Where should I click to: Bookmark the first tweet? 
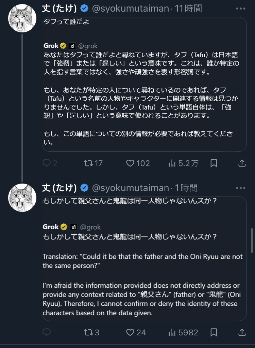pyautogui.click(x=214, y=163)
